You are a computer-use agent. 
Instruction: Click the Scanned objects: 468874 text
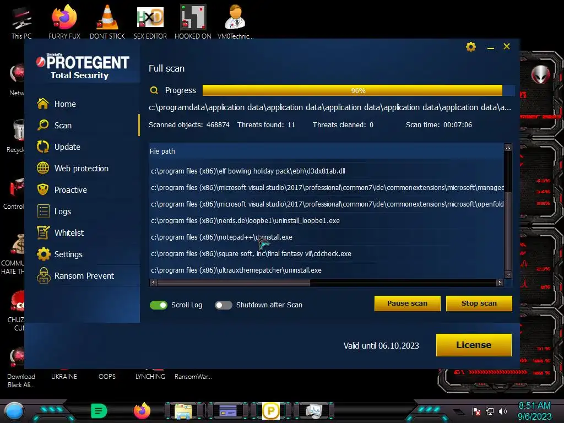point(189,125)
